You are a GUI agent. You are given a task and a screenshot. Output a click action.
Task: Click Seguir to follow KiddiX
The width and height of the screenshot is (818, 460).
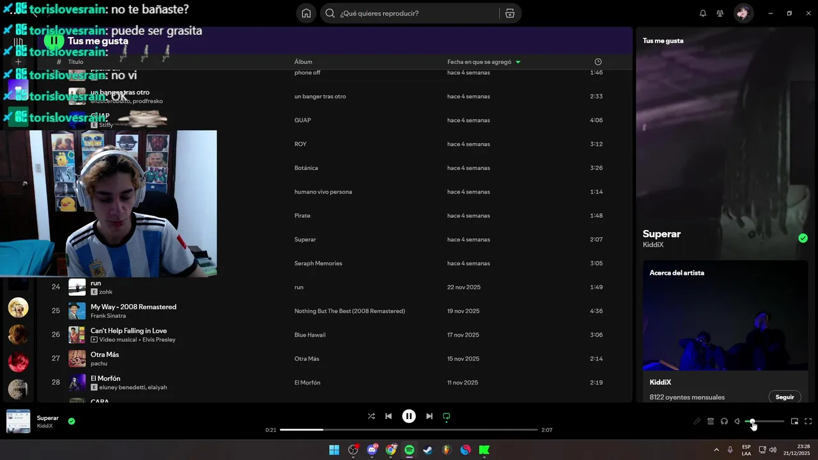785,397
